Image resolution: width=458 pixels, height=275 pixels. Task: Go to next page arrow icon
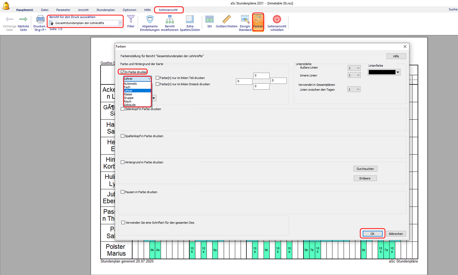[x=23, y=19]
